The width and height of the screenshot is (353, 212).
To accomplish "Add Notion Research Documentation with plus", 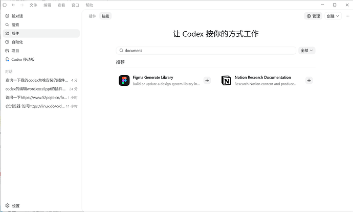I will coord(309,81).
